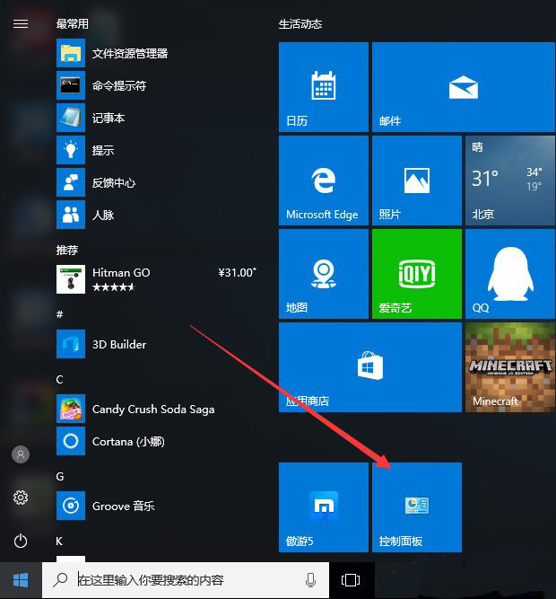Select File Explorer (文件资源管理器) from list
Screen dimensions: 556x599
click(130, 54)
